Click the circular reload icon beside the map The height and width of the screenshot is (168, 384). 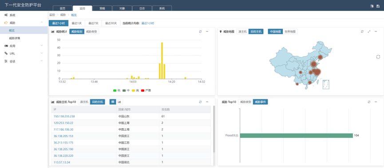coord(378,57)
